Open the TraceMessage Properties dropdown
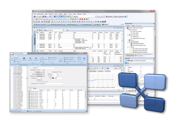The height and width of the screenshot is (122, 175). (140, 60)
